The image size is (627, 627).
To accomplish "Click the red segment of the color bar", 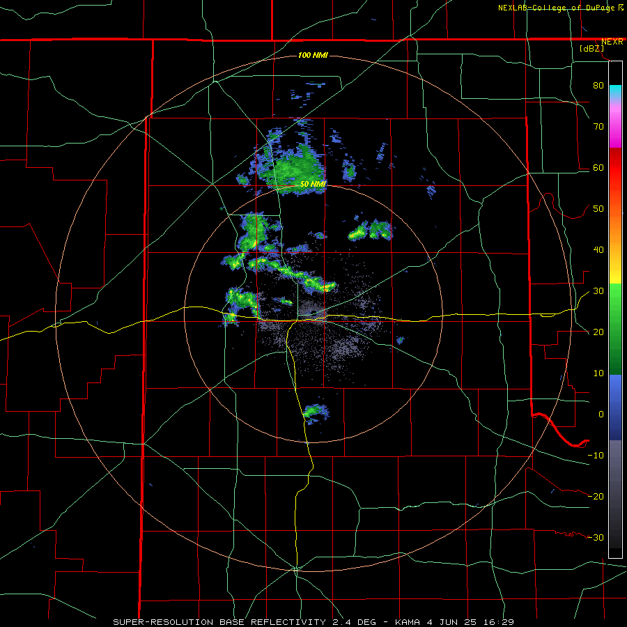I will tap(615, 169).
